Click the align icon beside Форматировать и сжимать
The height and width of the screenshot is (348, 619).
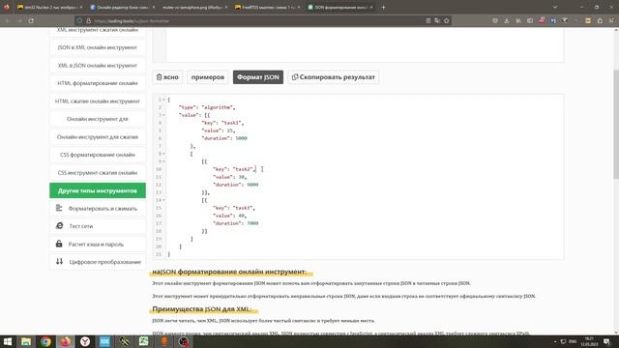(59, 208)
